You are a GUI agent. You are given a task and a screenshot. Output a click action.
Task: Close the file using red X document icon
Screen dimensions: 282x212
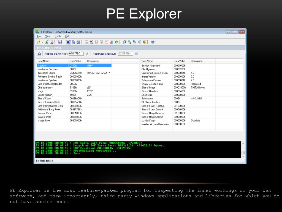pos(52,42)
